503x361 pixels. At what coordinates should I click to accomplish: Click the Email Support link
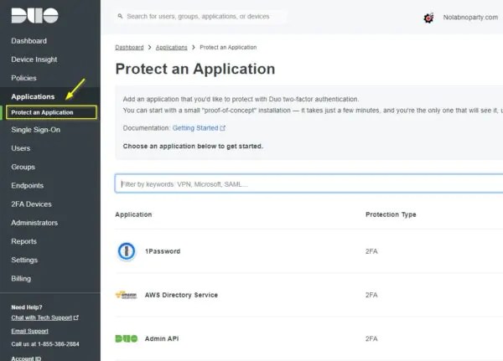click(30, 331)
